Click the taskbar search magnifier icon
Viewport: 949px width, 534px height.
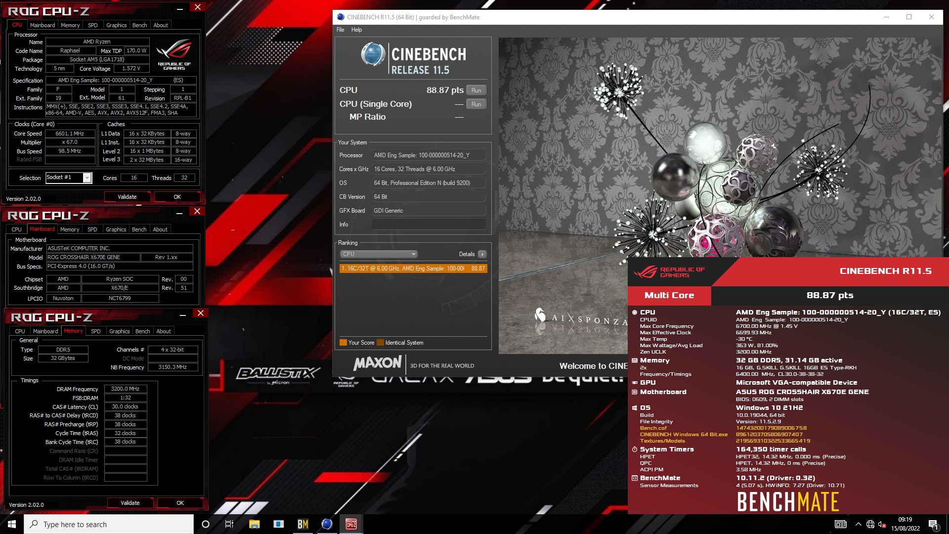point(34,524)
